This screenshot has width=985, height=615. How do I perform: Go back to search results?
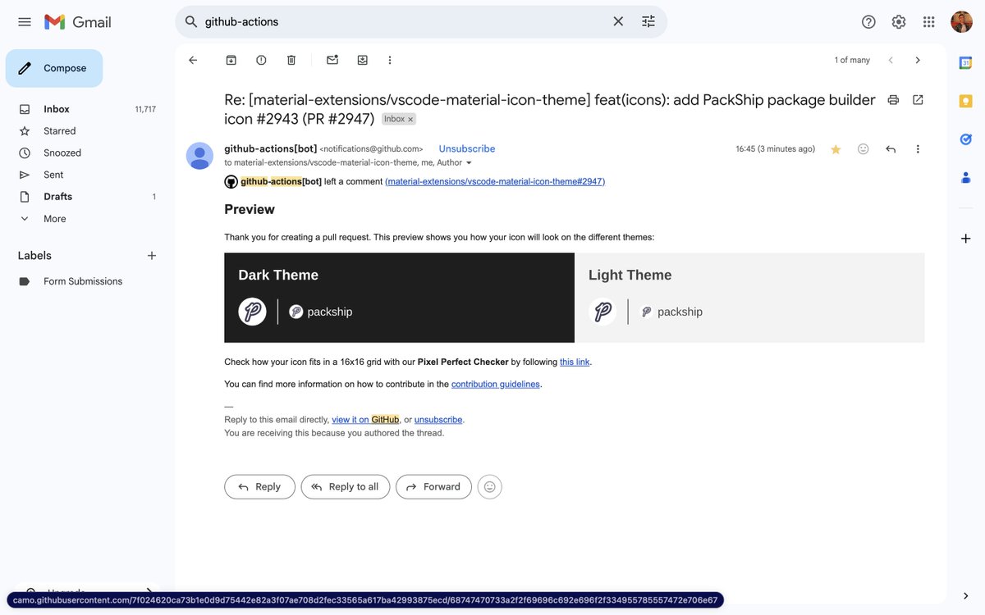193,60
